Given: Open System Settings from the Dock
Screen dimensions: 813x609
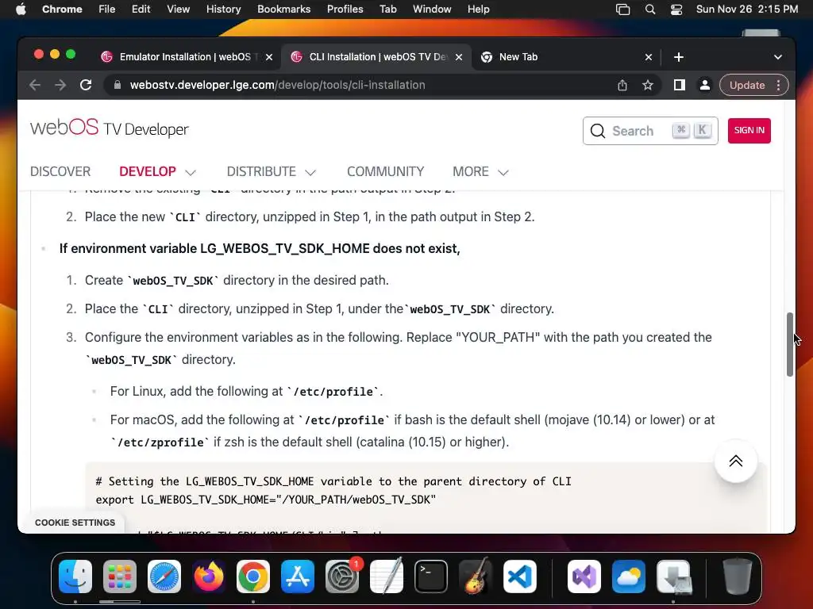Looking at the screenshot, I should (342, 576).
